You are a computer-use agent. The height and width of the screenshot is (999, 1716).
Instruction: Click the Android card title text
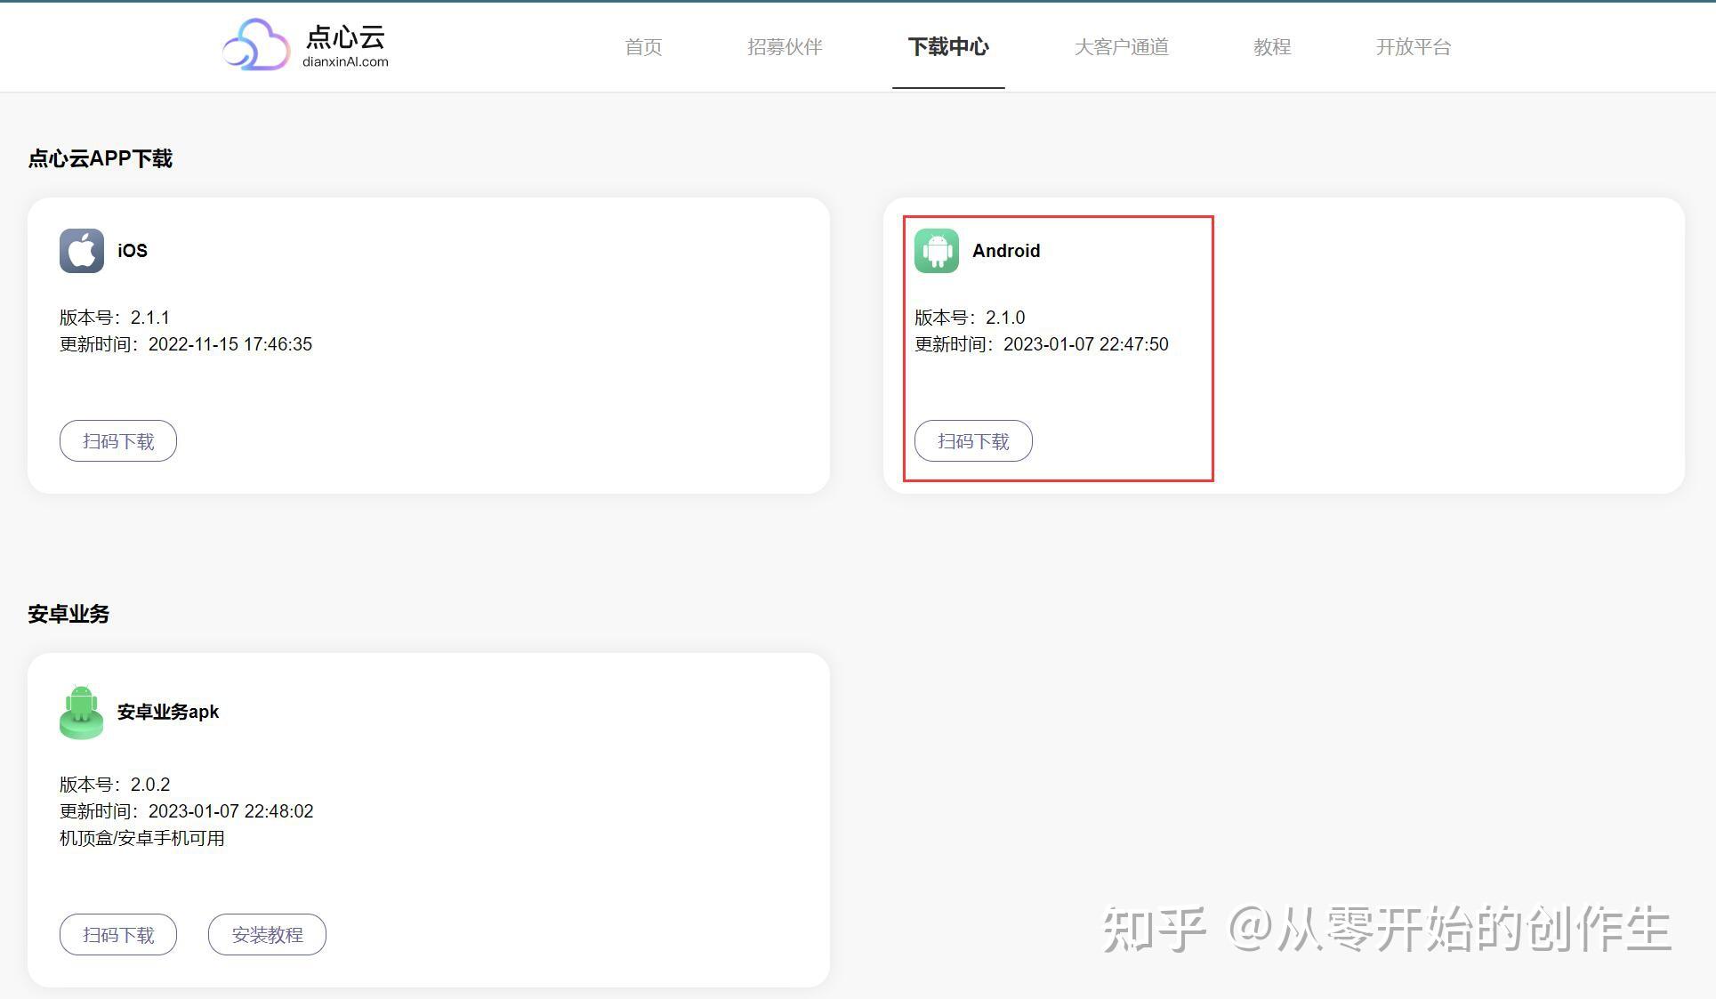click(x=1006, y=251)
